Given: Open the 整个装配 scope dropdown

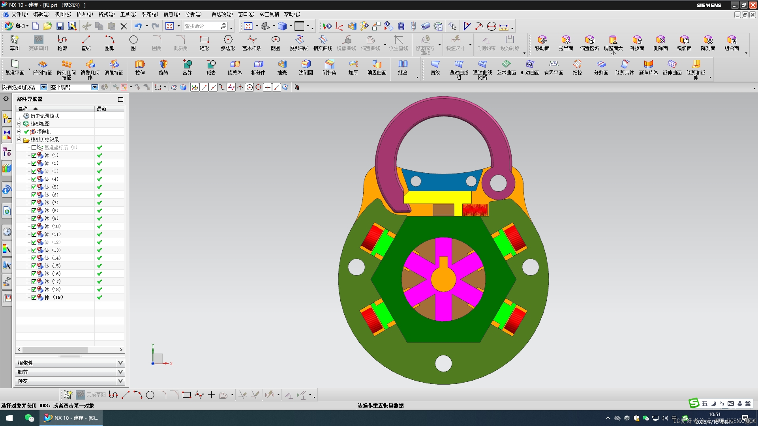Looking at the screenshot, I should point(95,87).
